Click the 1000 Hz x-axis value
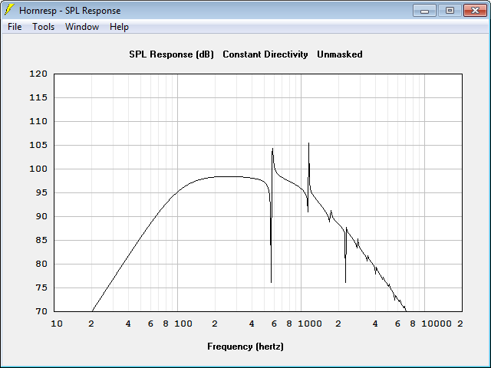 310,324
